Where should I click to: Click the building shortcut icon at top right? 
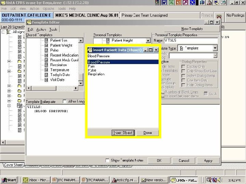coord(209,3)
